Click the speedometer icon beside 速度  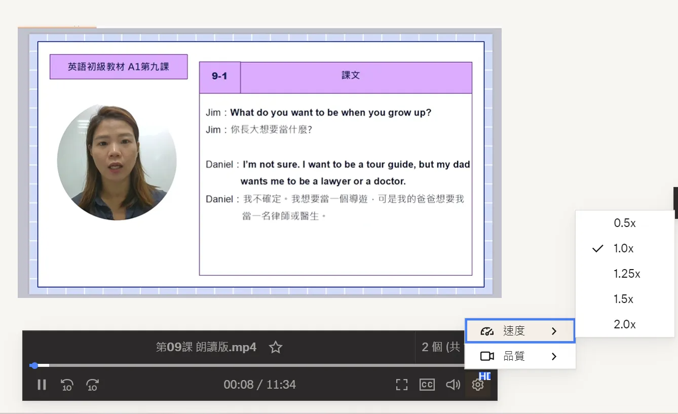click(x=486, y=331)
